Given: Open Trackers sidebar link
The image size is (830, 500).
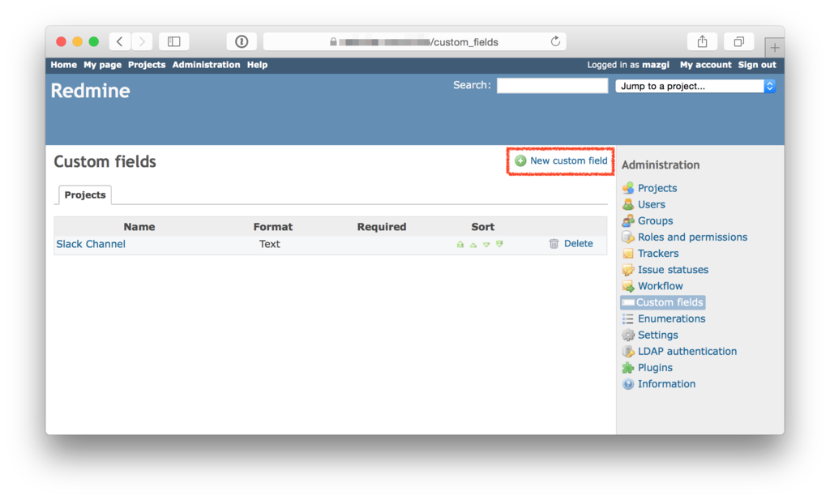Looking at the screenshot, I should [x=658, y=254].
